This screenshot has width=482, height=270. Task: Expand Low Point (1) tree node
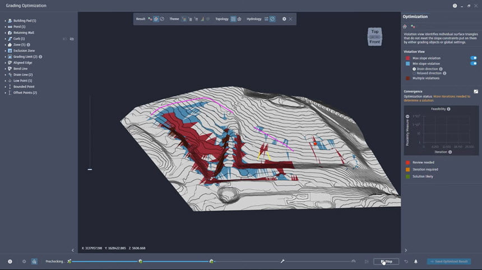(5, 80)
